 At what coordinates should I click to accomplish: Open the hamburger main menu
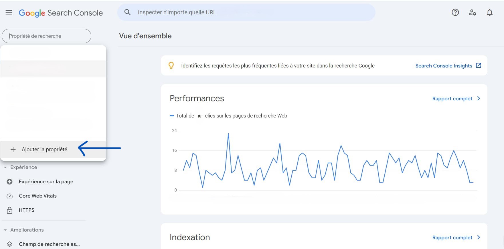pyautogui.click(x=9, y=12)
